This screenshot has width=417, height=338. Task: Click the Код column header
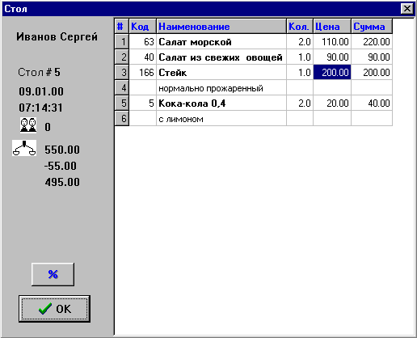point(143,27)
